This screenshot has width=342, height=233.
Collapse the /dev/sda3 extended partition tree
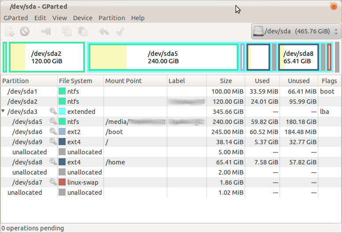point(4,112)
